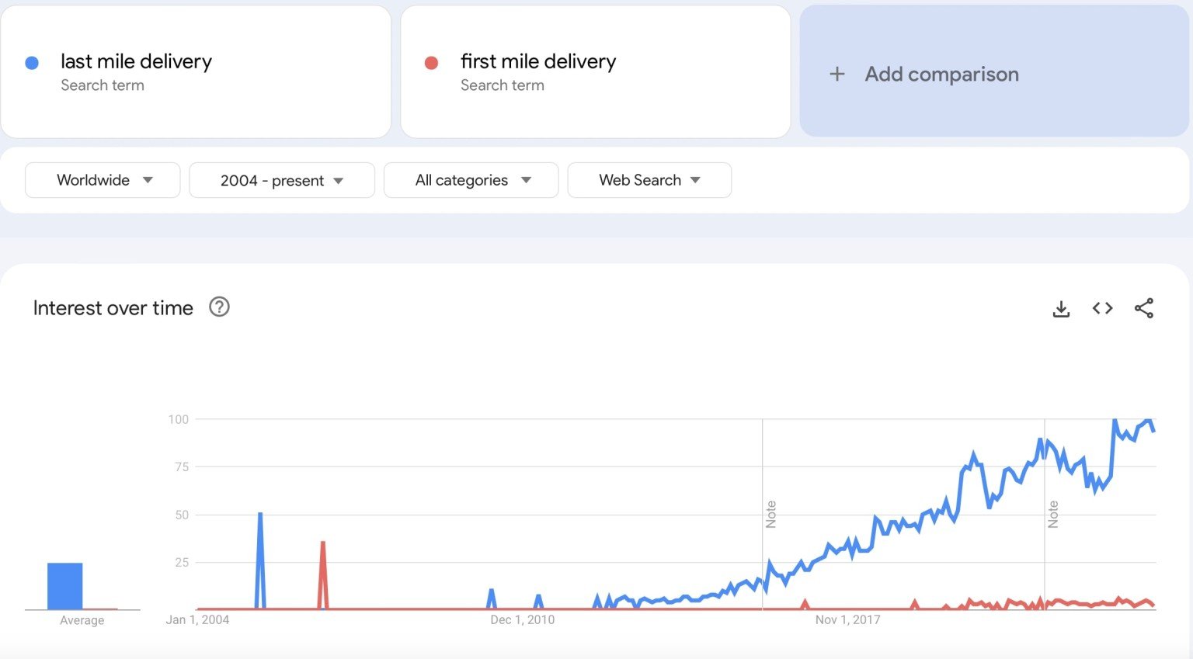The image size is (1193, 659).
Task: Expand the 2004 - present date range selector
Action: tap(281, 180)
